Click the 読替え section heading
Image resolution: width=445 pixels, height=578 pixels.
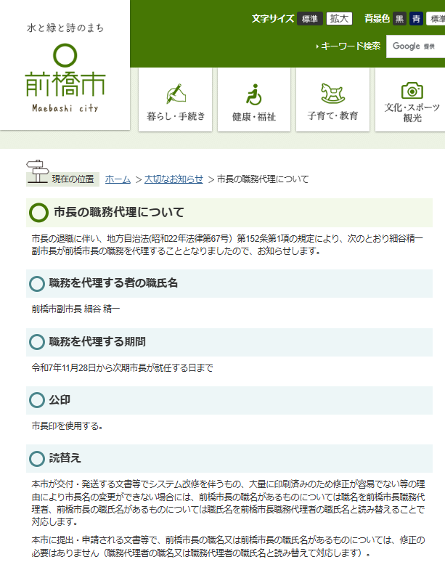[65, 458]
